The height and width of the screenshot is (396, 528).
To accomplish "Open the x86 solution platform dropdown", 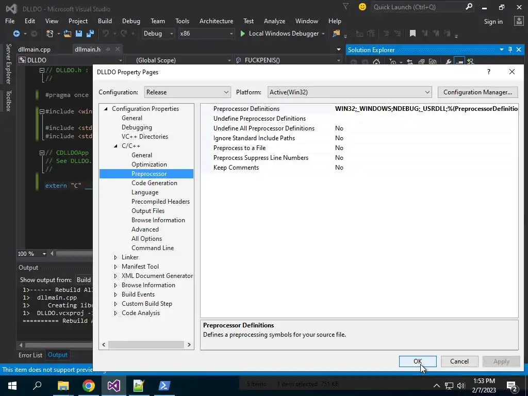I will (206, 34).
